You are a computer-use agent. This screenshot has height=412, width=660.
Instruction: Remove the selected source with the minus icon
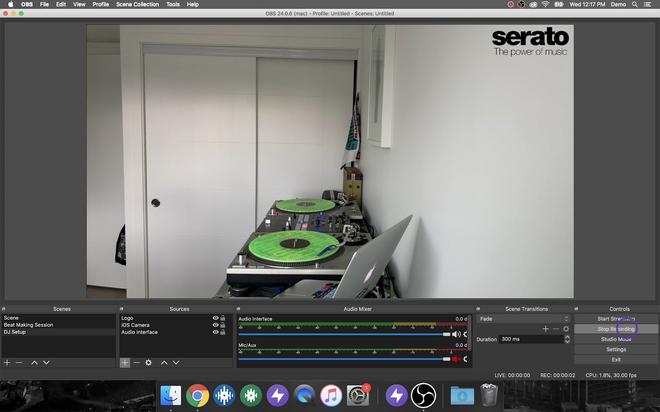click(x=137, y=363)
